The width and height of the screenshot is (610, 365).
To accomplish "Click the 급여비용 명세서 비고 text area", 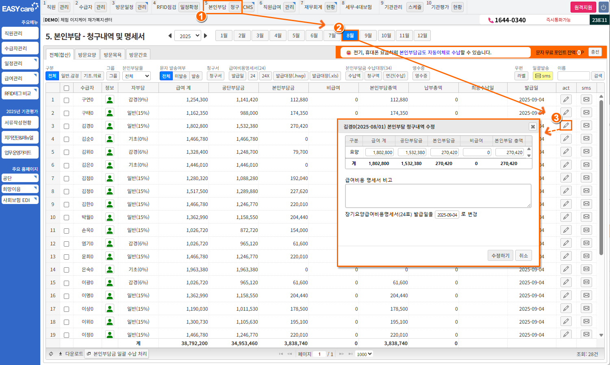I will 438,195.
